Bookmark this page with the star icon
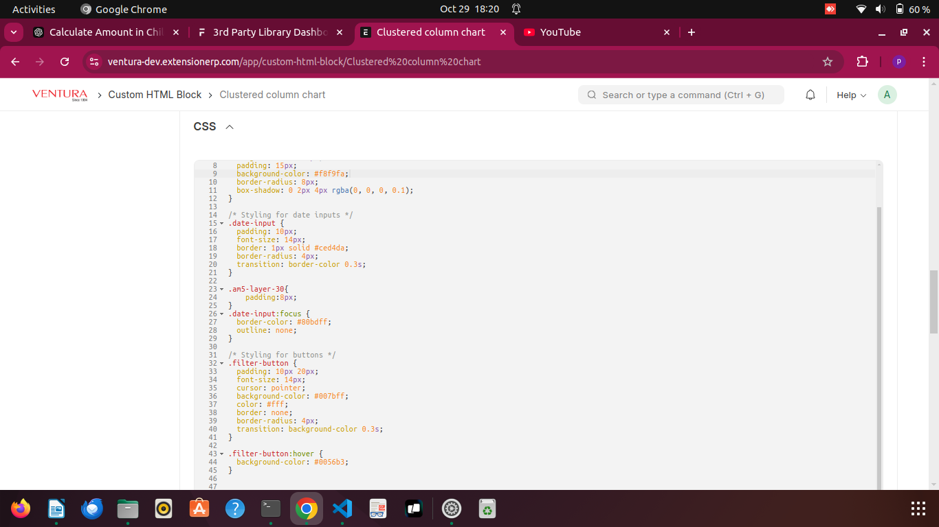This screenshot has width=939, height=527. click(828, 62)
